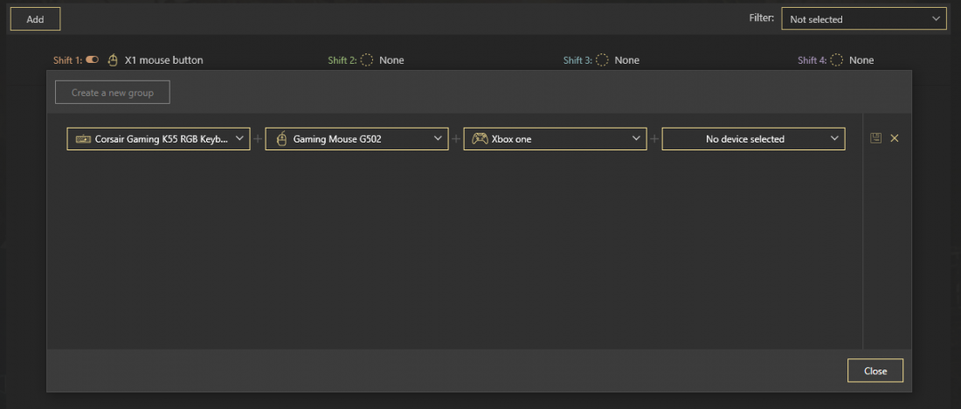Expand the Corsair Gaming K55 RGB keyboard dropdown

pyautogui.click(x=239, y=138)
